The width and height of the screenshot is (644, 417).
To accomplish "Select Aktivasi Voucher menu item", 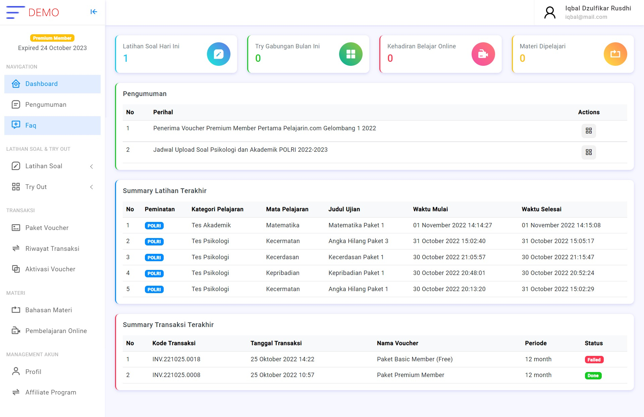I will coord(52,269).
